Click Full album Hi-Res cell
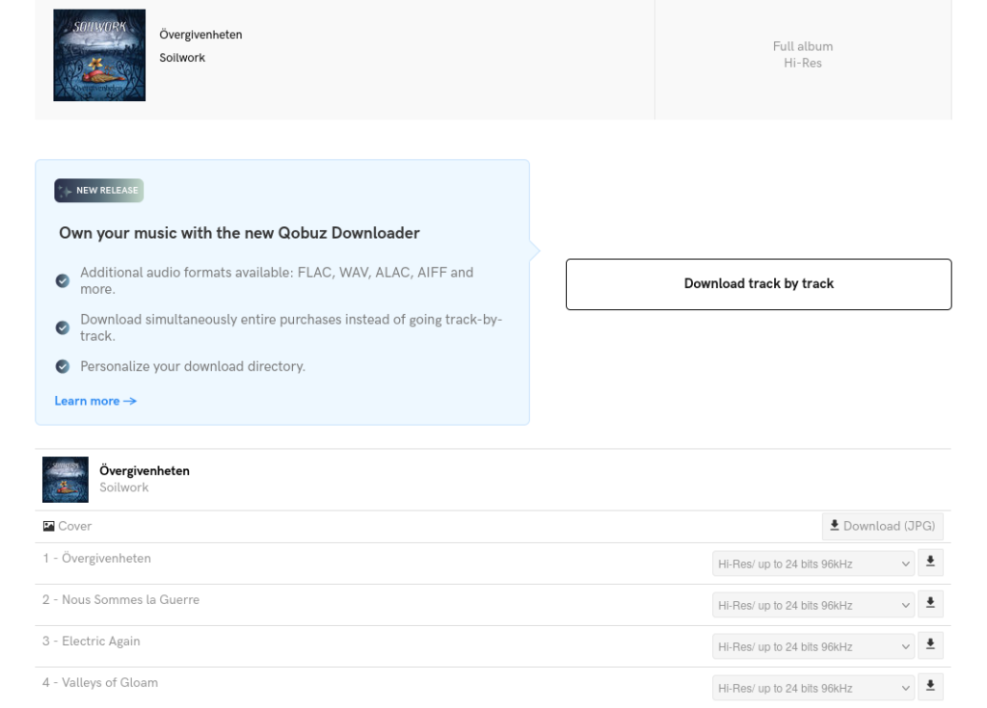The height and width of the screenshot is (708, 987). pos(802,55)
